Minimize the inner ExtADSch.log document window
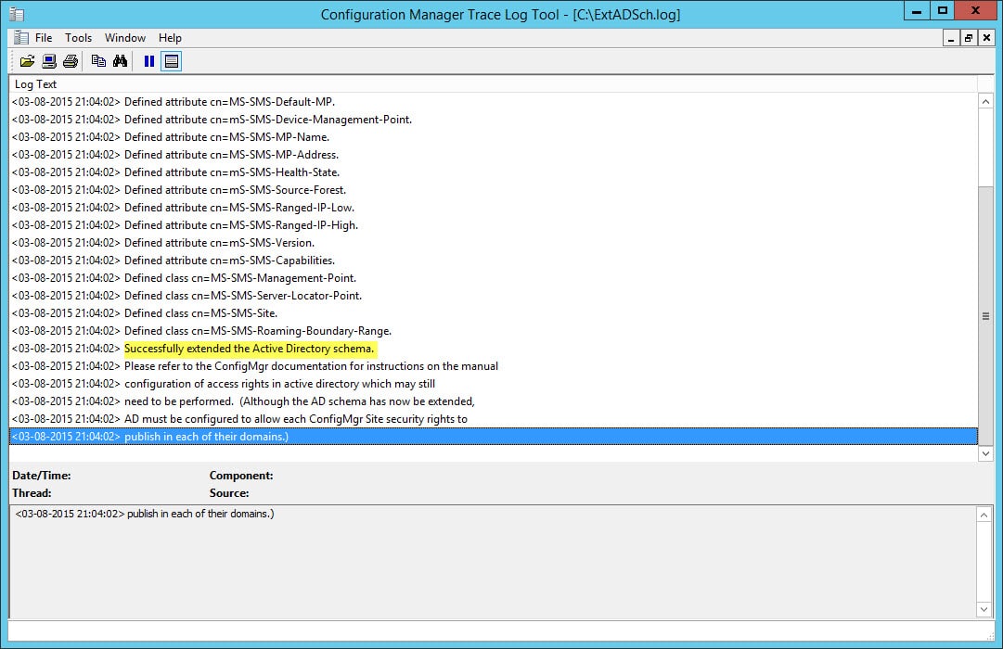Viewport: 1003px width, 649px height. tap(951, 38)
